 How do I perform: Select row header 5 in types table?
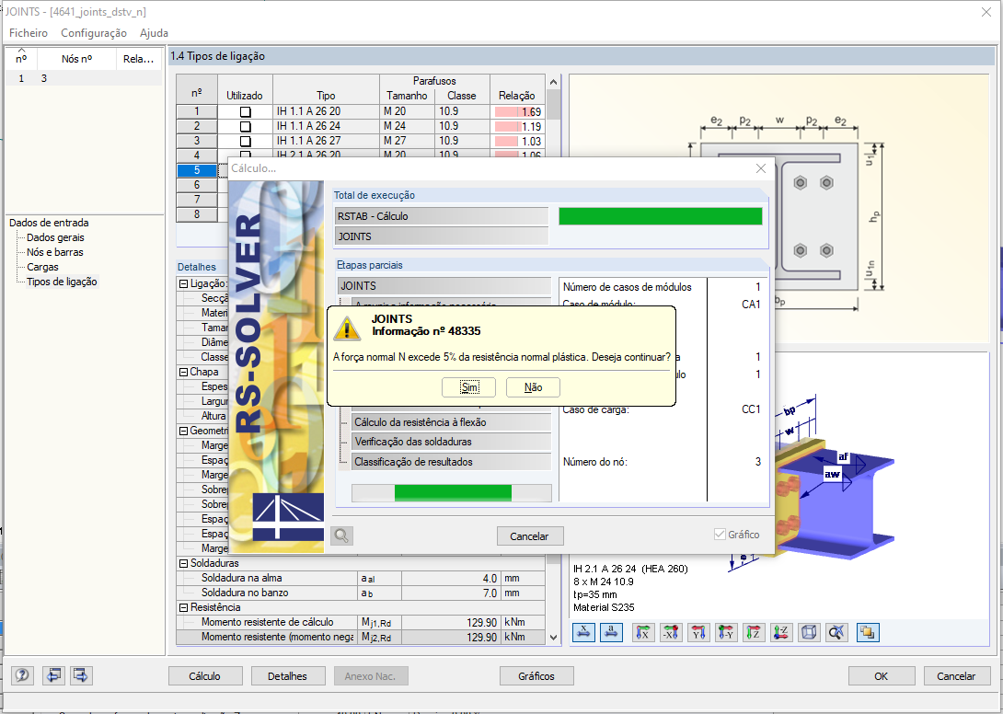tap(197, 170)
